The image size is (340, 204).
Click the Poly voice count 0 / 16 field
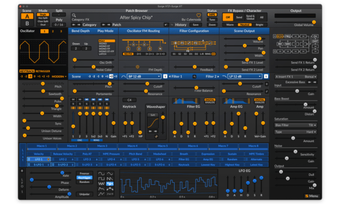tap(59, 25)
